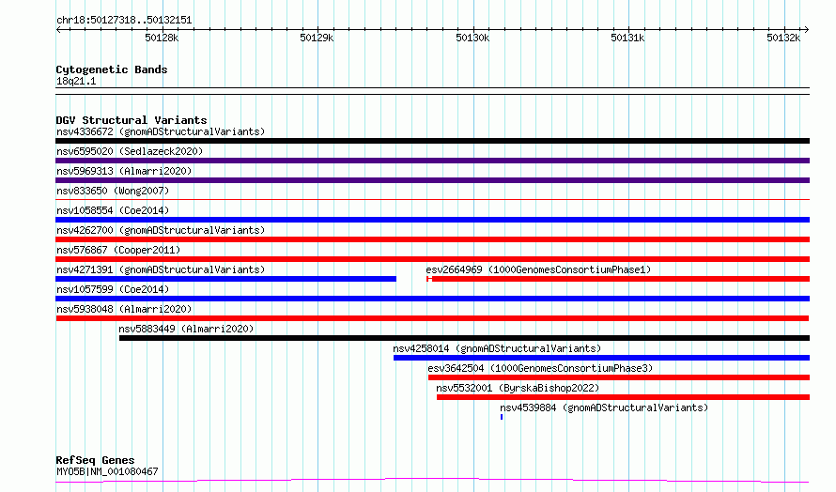Open variant nsv5532001 ByrskaBishop2022 label
This screenshot has height=492, width=836.
click(x=518, y=388)
